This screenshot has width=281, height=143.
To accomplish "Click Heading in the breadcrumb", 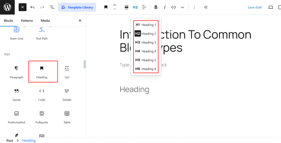I will pos(29,141).
